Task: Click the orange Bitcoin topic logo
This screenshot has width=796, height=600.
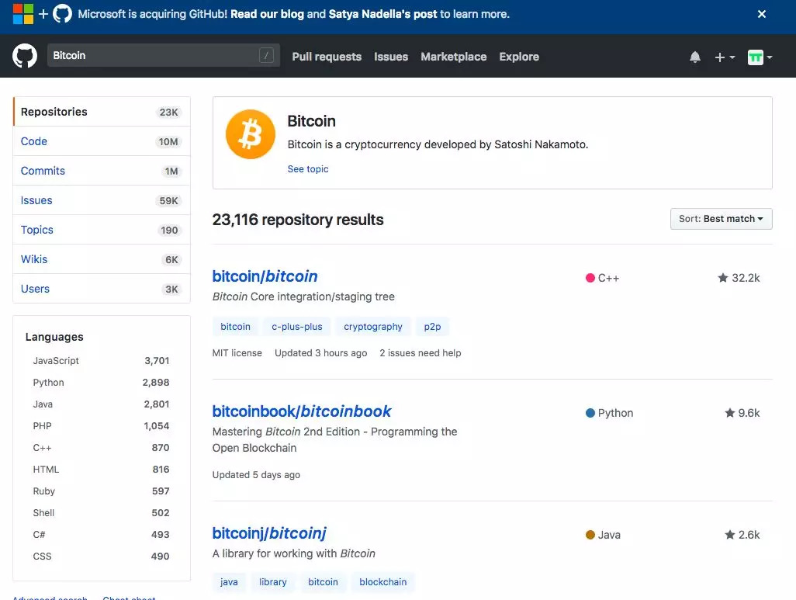Action: click(x=251, y=134)
